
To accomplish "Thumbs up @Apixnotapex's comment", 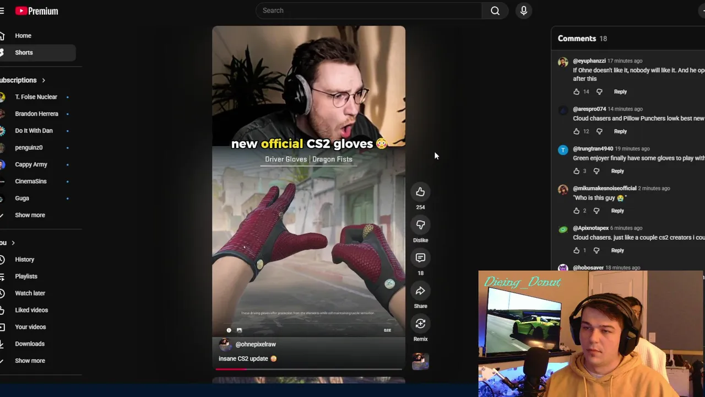I will (x=576, y=250).
